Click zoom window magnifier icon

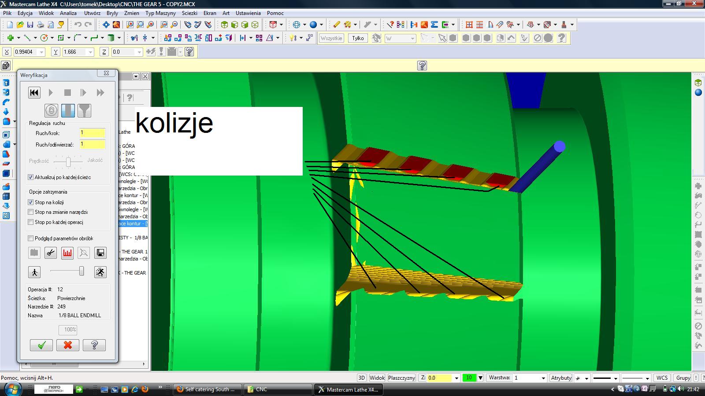[x=130, y=25]
